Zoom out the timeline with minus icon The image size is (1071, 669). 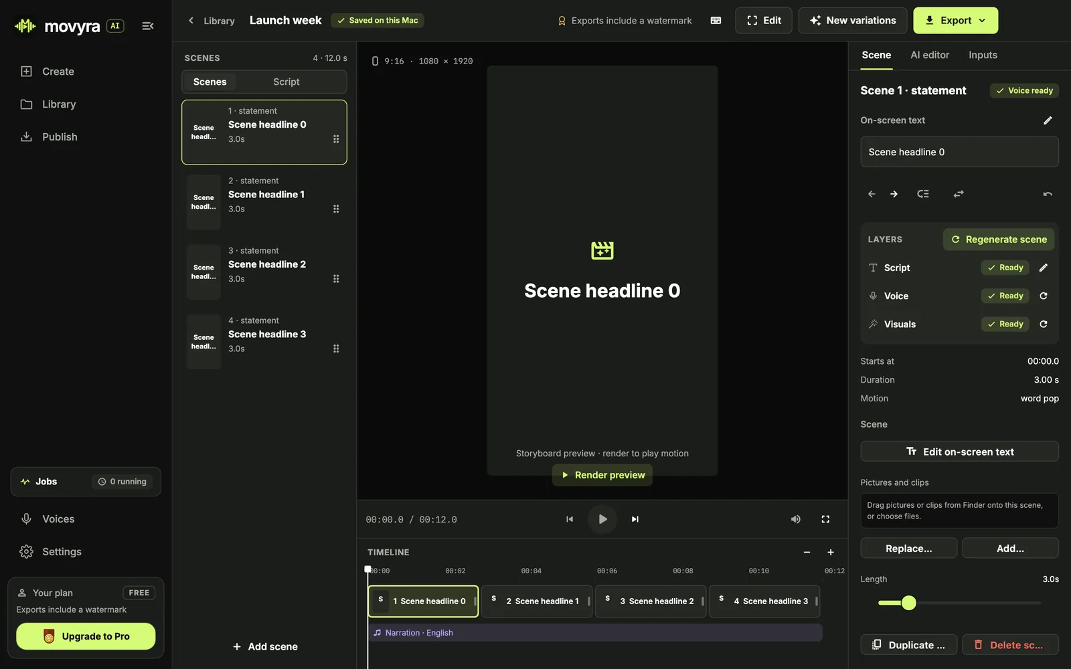click(807, 553)
